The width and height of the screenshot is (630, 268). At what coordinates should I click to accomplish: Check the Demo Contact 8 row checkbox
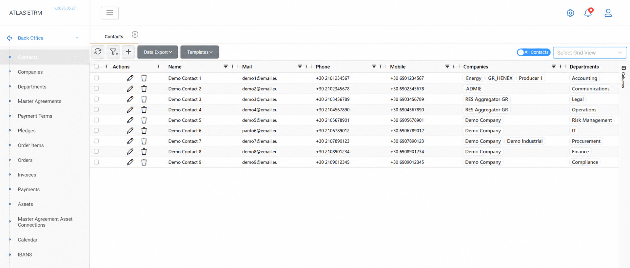pyautogui.click(x=96, y=151)
